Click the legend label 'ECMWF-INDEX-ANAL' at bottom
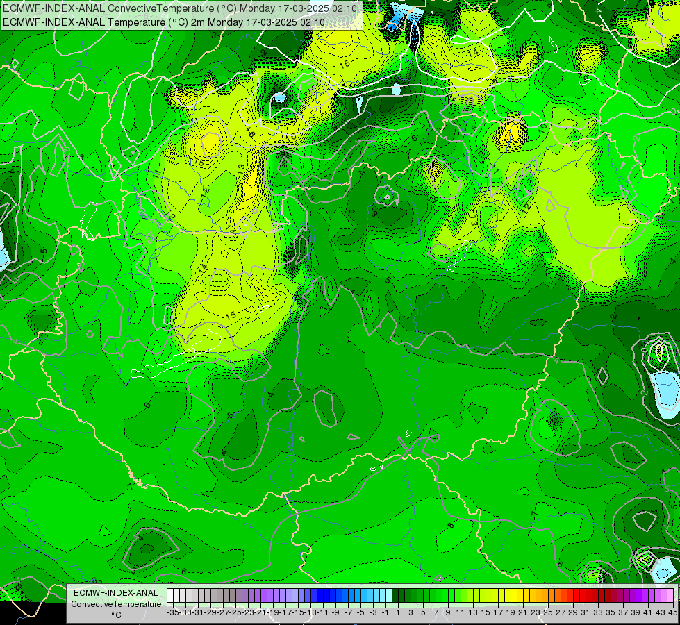680x625 pixels. [116, 593]
